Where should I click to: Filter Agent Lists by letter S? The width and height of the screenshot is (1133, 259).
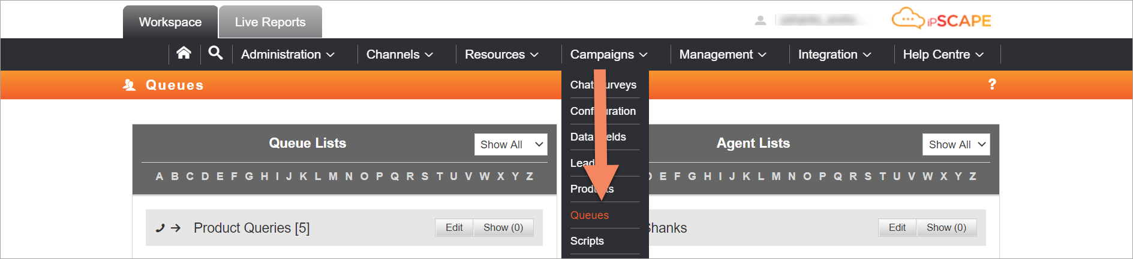[x=868, y=176]
